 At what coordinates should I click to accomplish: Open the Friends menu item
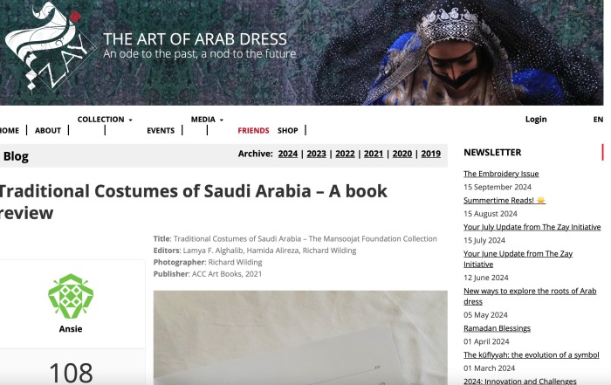coord(253,131)
